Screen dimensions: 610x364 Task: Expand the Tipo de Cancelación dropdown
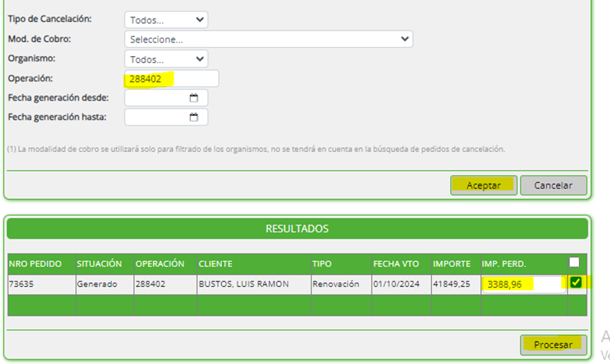click(166, 20)
